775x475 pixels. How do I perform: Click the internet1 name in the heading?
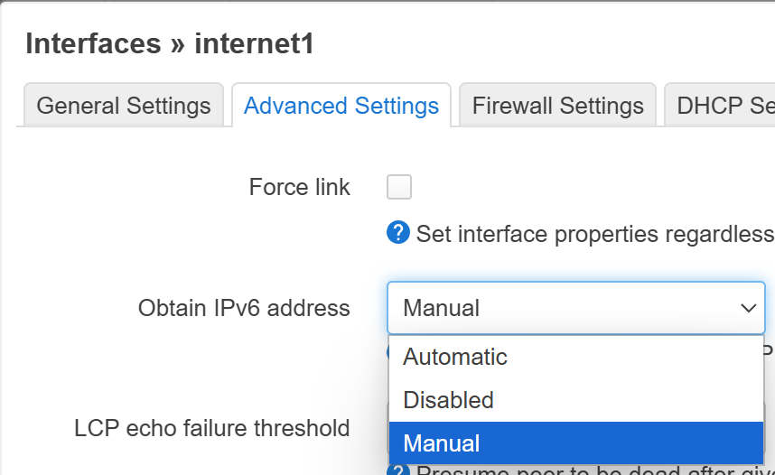pos(254,43)
